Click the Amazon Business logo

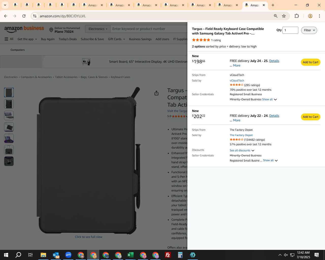click(24, 29)
